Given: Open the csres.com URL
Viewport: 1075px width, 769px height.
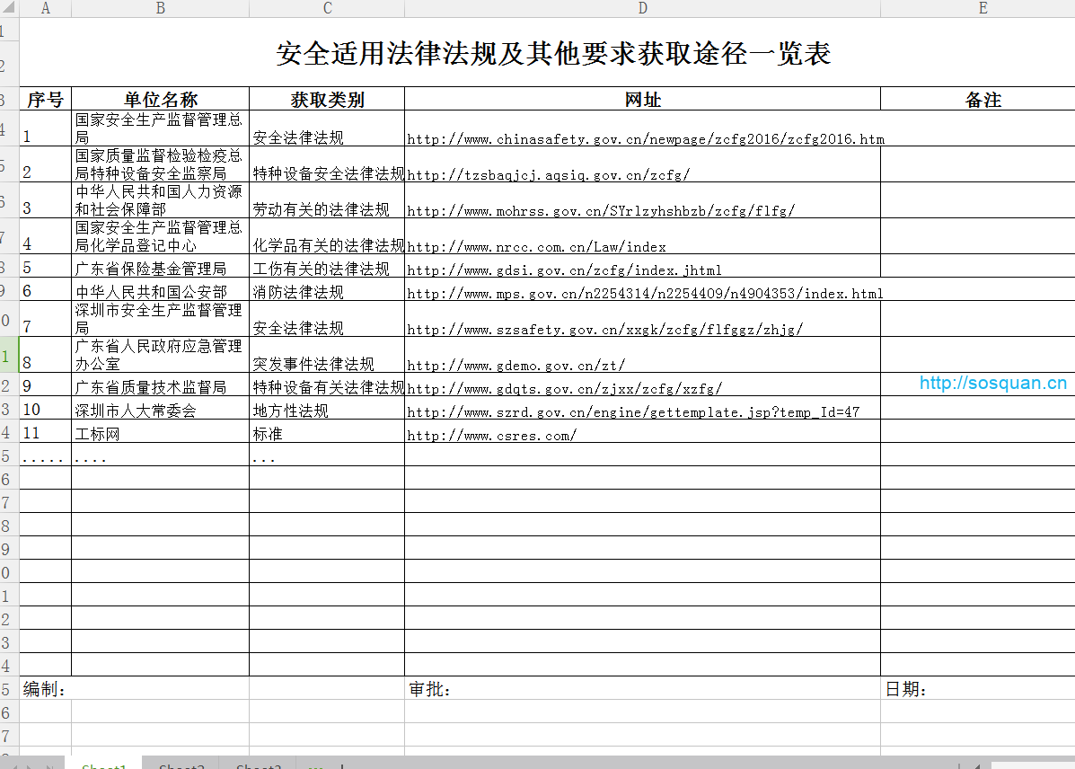Looking at the screenshot, I should coord(491,436).
